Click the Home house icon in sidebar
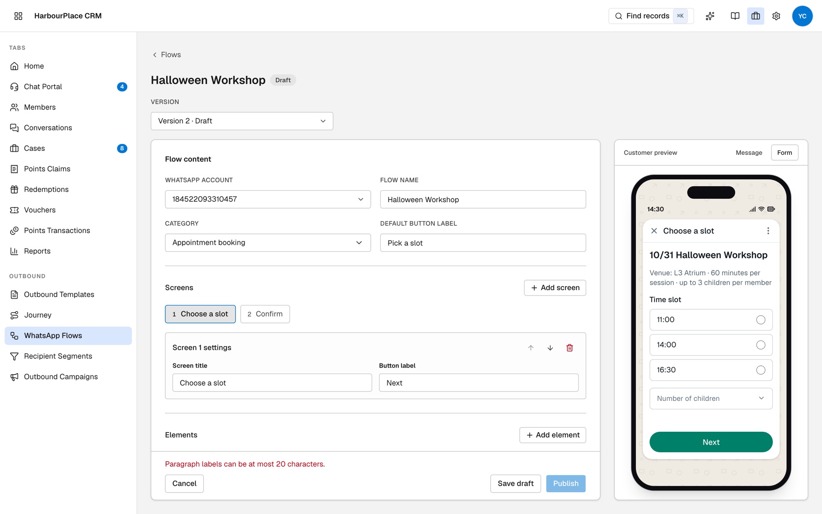Screen dimensions: 822x514 point(15,66)
